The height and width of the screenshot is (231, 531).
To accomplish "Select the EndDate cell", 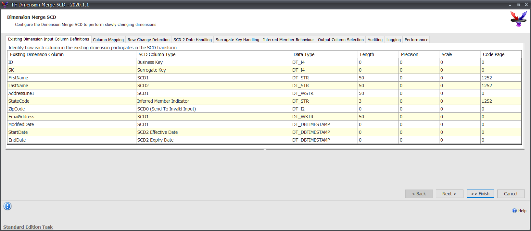I will (x=72, y=140).
